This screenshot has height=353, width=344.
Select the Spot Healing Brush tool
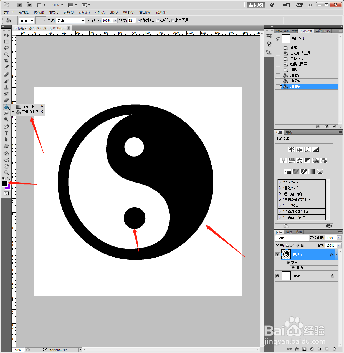tap(6, 75)
